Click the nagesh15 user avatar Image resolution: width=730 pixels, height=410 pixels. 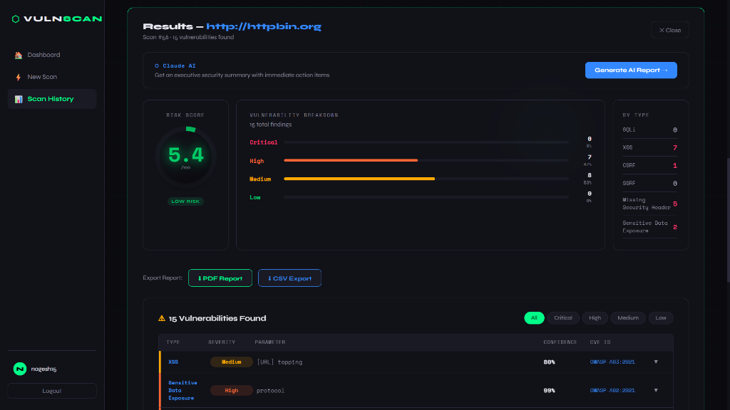pyautogui.click(x=20, y=369)
